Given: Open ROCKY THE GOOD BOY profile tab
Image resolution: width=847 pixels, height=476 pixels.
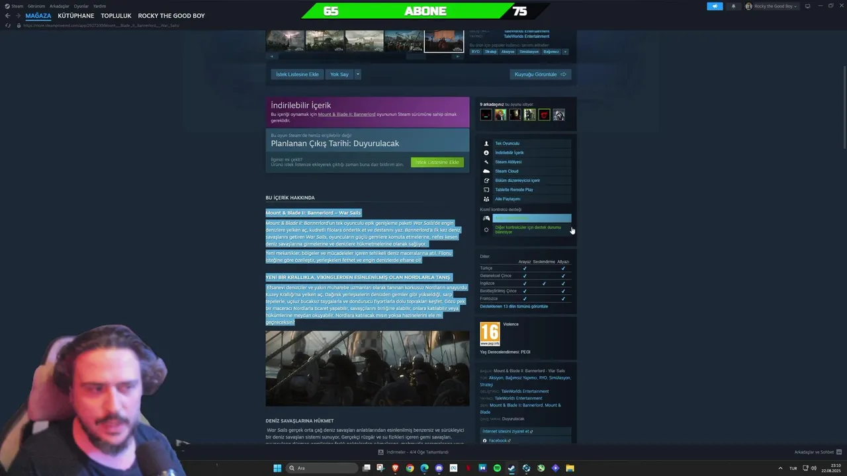Looking at the screenshot, I should pos(171,16).
